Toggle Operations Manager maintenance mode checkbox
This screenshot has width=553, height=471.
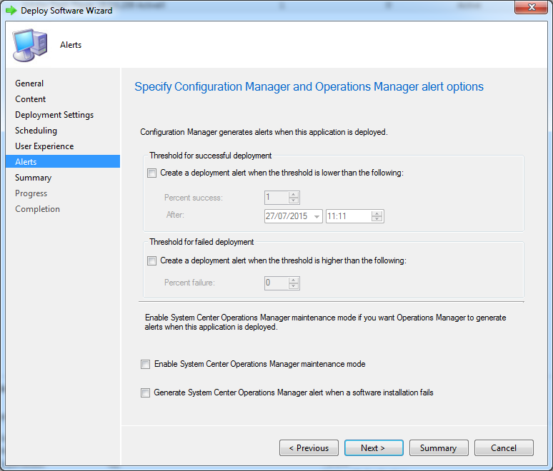tap(146, 365)
